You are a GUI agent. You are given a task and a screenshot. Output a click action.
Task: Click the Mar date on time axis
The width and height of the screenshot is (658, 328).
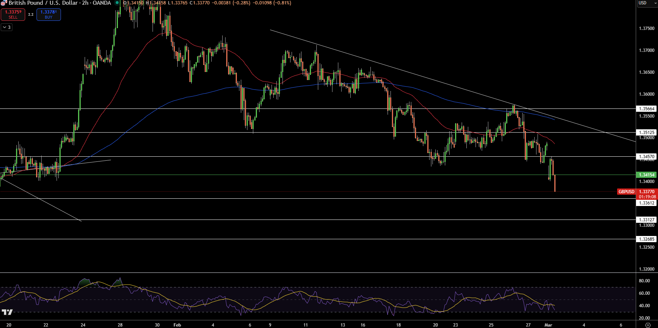click(548, 325)
